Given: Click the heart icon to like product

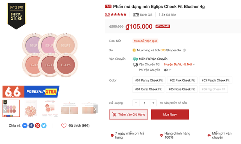Looking at the screenshot, I should point(64,126).
